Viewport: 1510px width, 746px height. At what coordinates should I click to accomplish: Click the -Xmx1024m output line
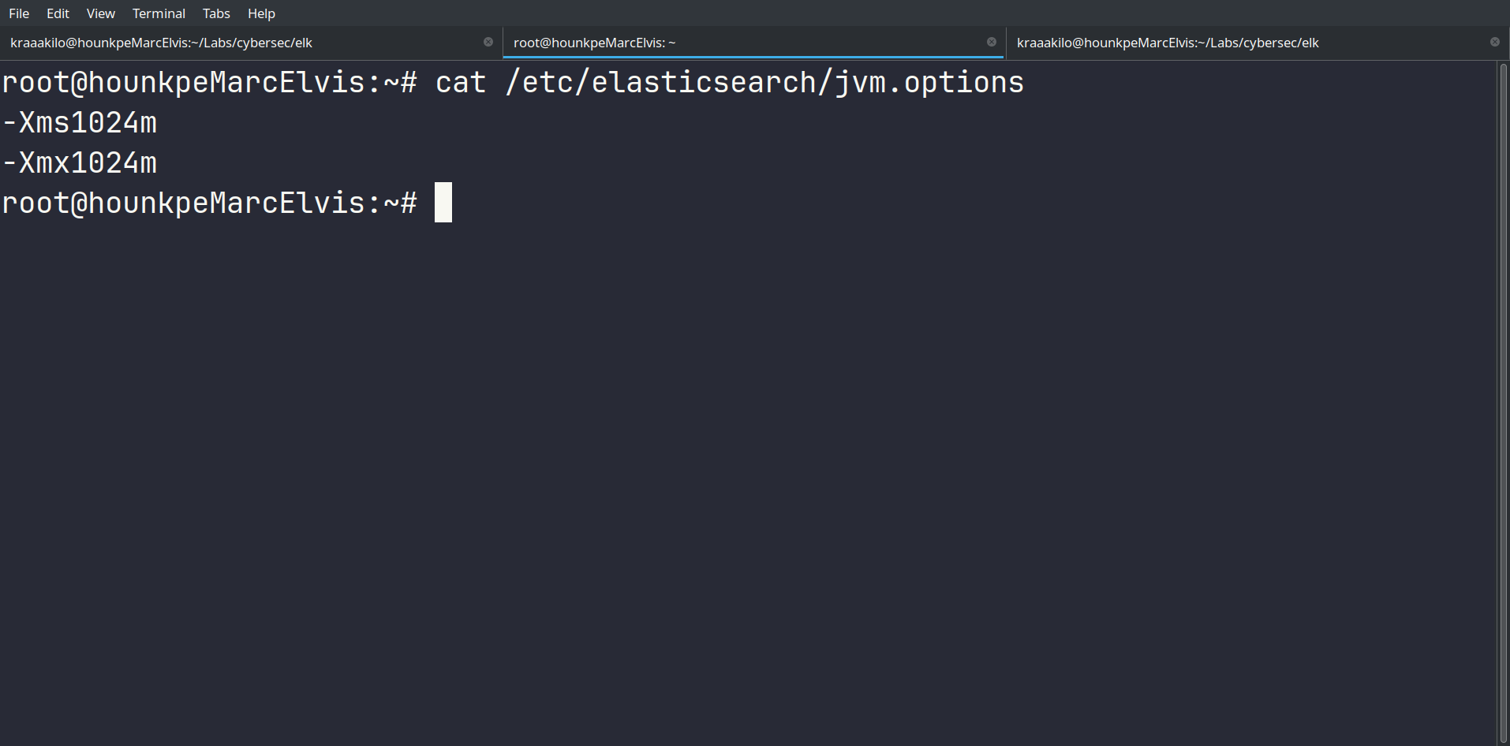(x=80, y=163)
